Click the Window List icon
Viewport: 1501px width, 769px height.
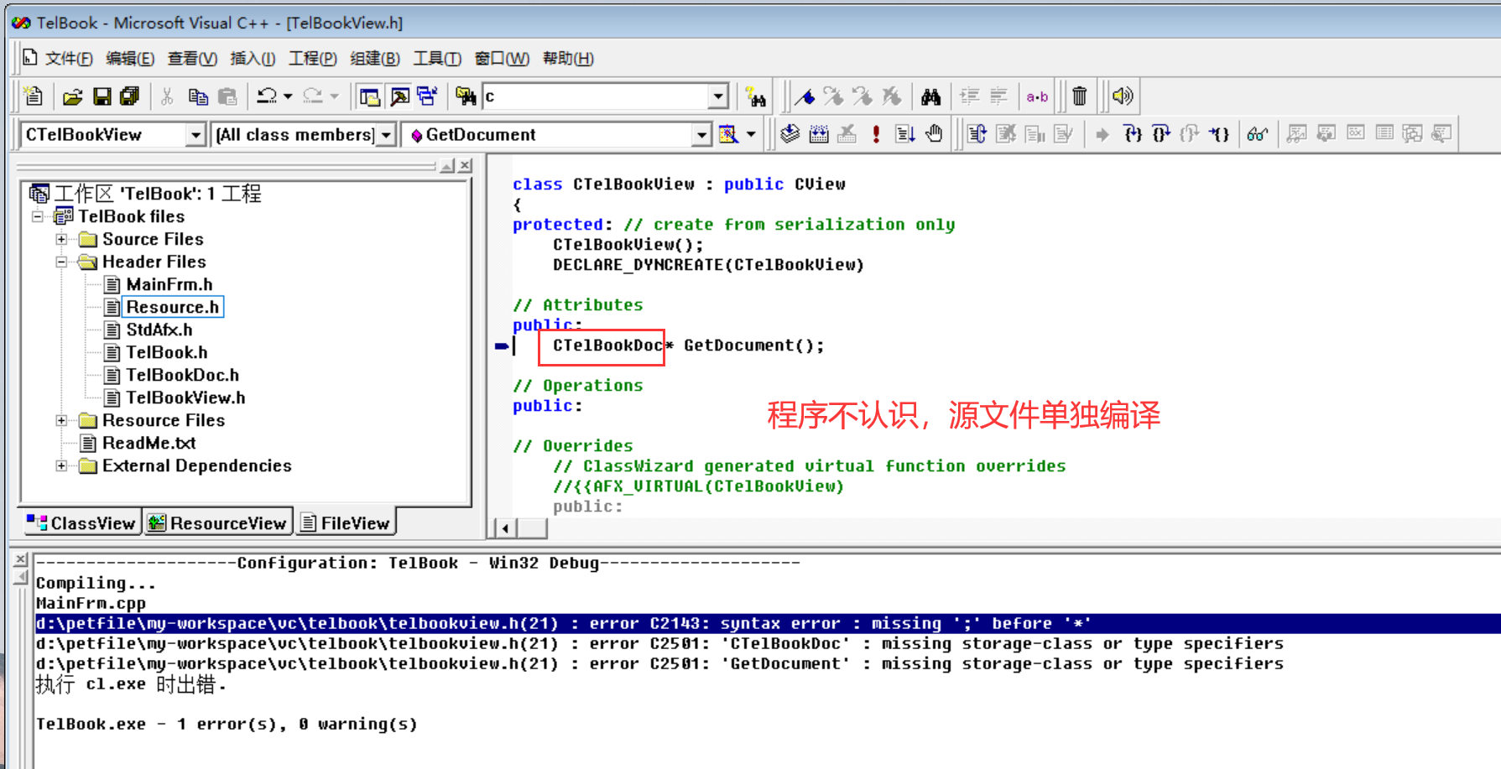(428, 96)
